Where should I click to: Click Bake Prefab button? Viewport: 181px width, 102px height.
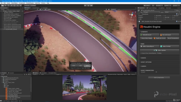169,46
